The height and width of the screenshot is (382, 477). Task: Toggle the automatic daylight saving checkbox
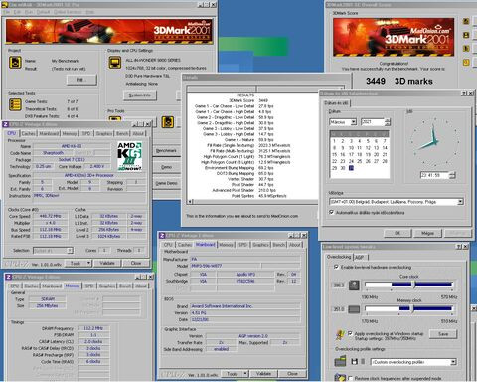tap(331, 212)
